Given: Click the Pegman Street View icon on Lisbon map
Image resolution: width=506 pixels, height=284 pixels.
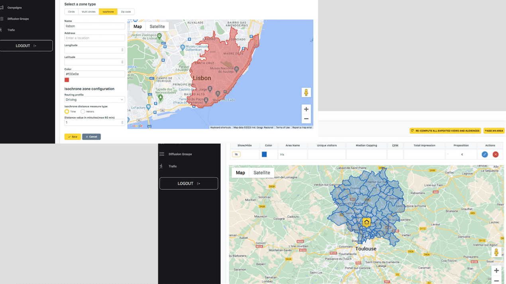Looking at the screenshot, I should click(306, 92).
